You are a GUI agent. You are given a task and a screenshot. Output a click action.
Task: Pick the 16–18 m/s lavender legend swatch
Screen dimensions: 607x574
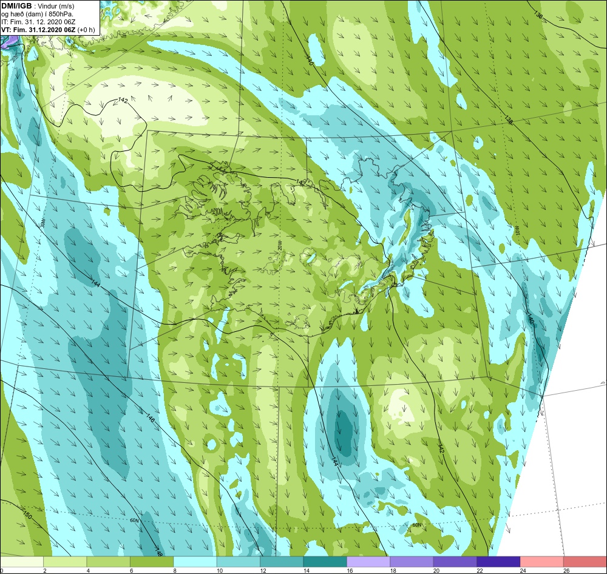point(368,561)
